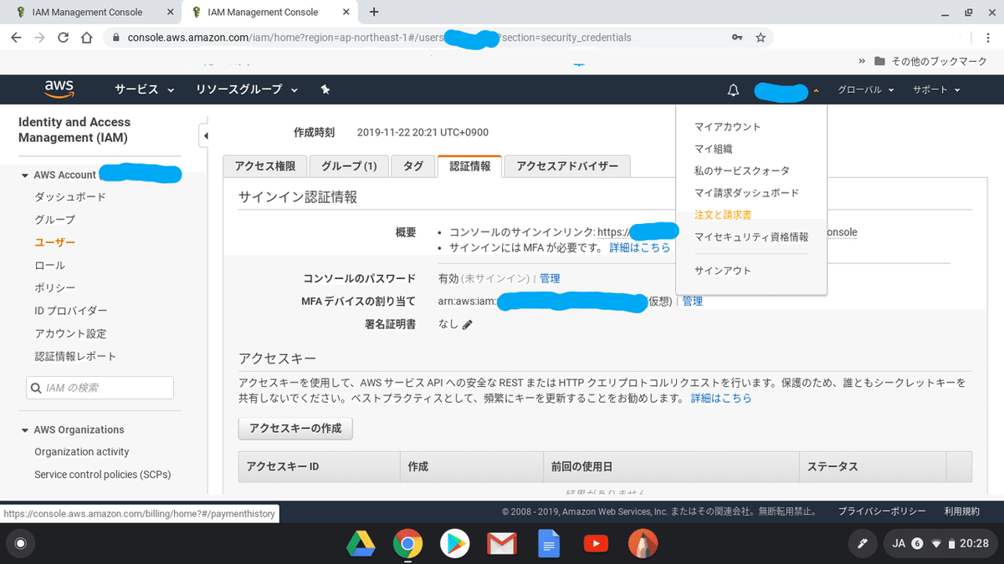Launch YouTube from the shelf
This screenshot has height=564, width=1004.
tap(596, 543)
